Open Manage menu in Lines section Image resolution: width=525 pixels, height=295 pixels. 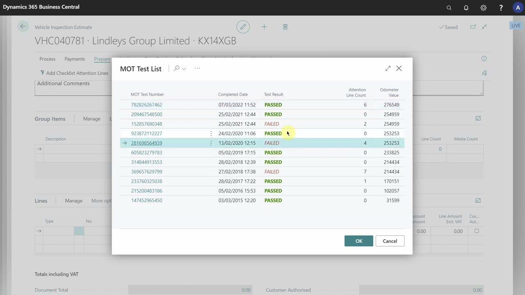point(74,201)
